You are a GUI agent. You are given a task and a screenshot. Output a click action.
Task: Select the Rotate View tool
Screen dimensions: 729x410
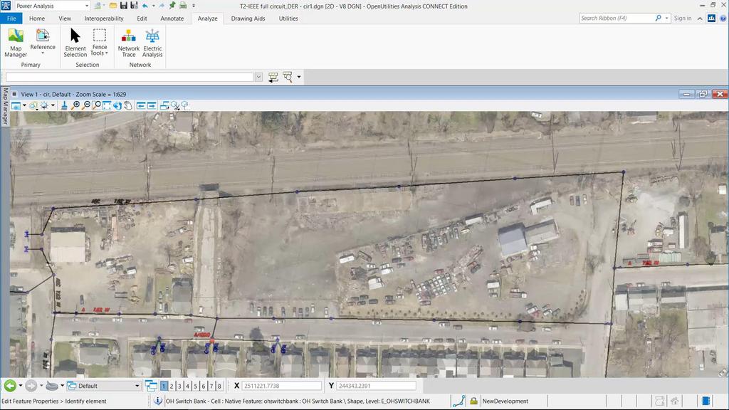(x=117, y=106)
